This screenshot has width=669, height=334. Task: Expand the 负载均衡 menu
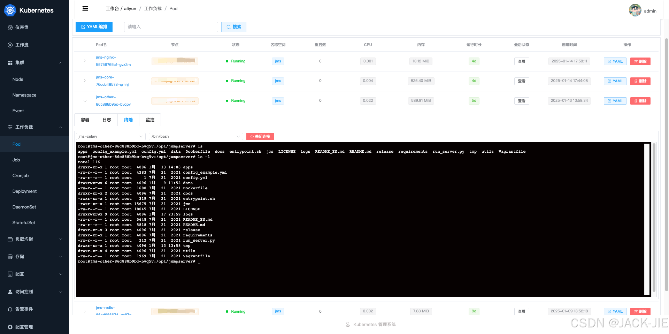[34, 239]
